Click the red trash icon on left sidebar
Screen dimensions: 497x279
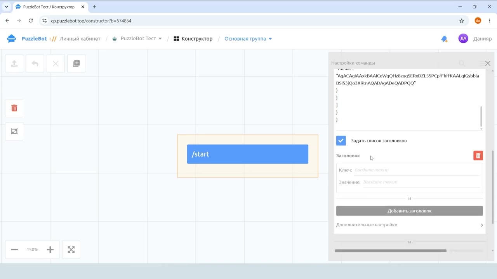[14, 108]
